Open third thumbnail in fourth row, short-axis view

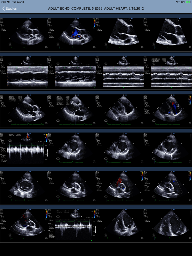pyautogui.click(x=120, y=147)
